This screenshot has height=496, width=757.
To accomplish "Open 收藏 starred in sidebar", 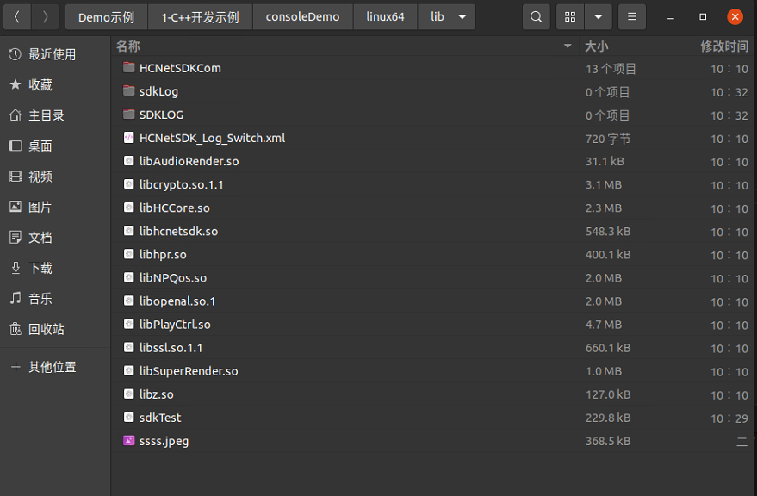I will coord(55,85).
